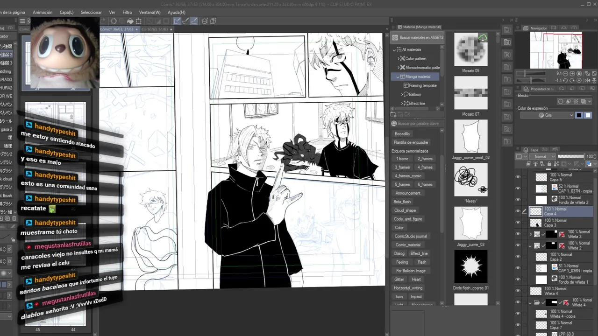Click the Buscar por palabra clave search field
598x336 pixels.
418,124
